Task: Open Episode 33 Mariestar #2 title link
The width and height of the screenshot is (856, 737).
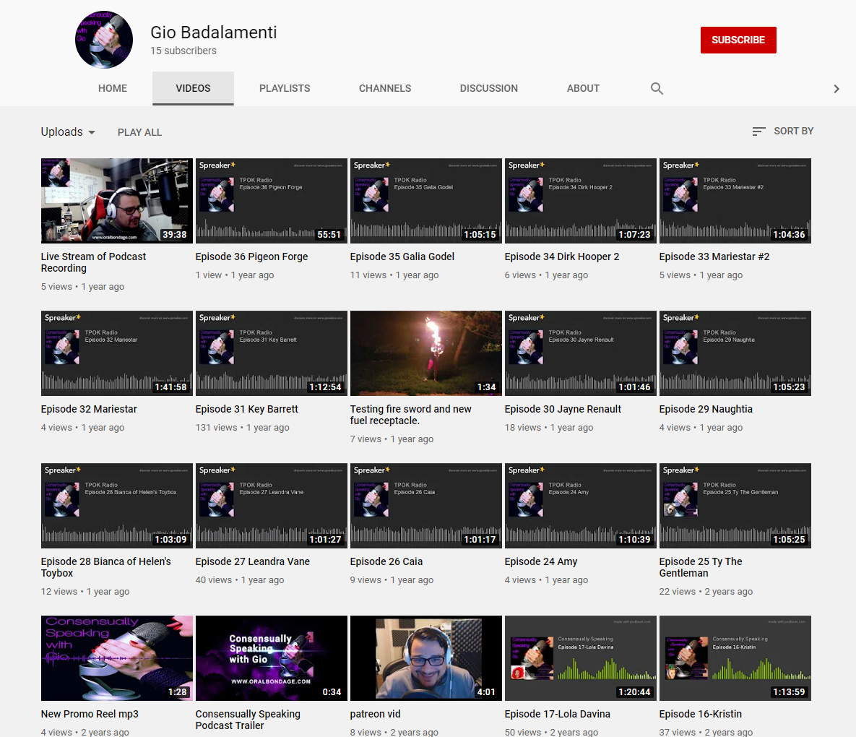Action: tap(714, 257)
